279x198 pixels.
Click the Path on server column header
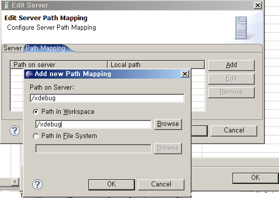coord(59,65)
